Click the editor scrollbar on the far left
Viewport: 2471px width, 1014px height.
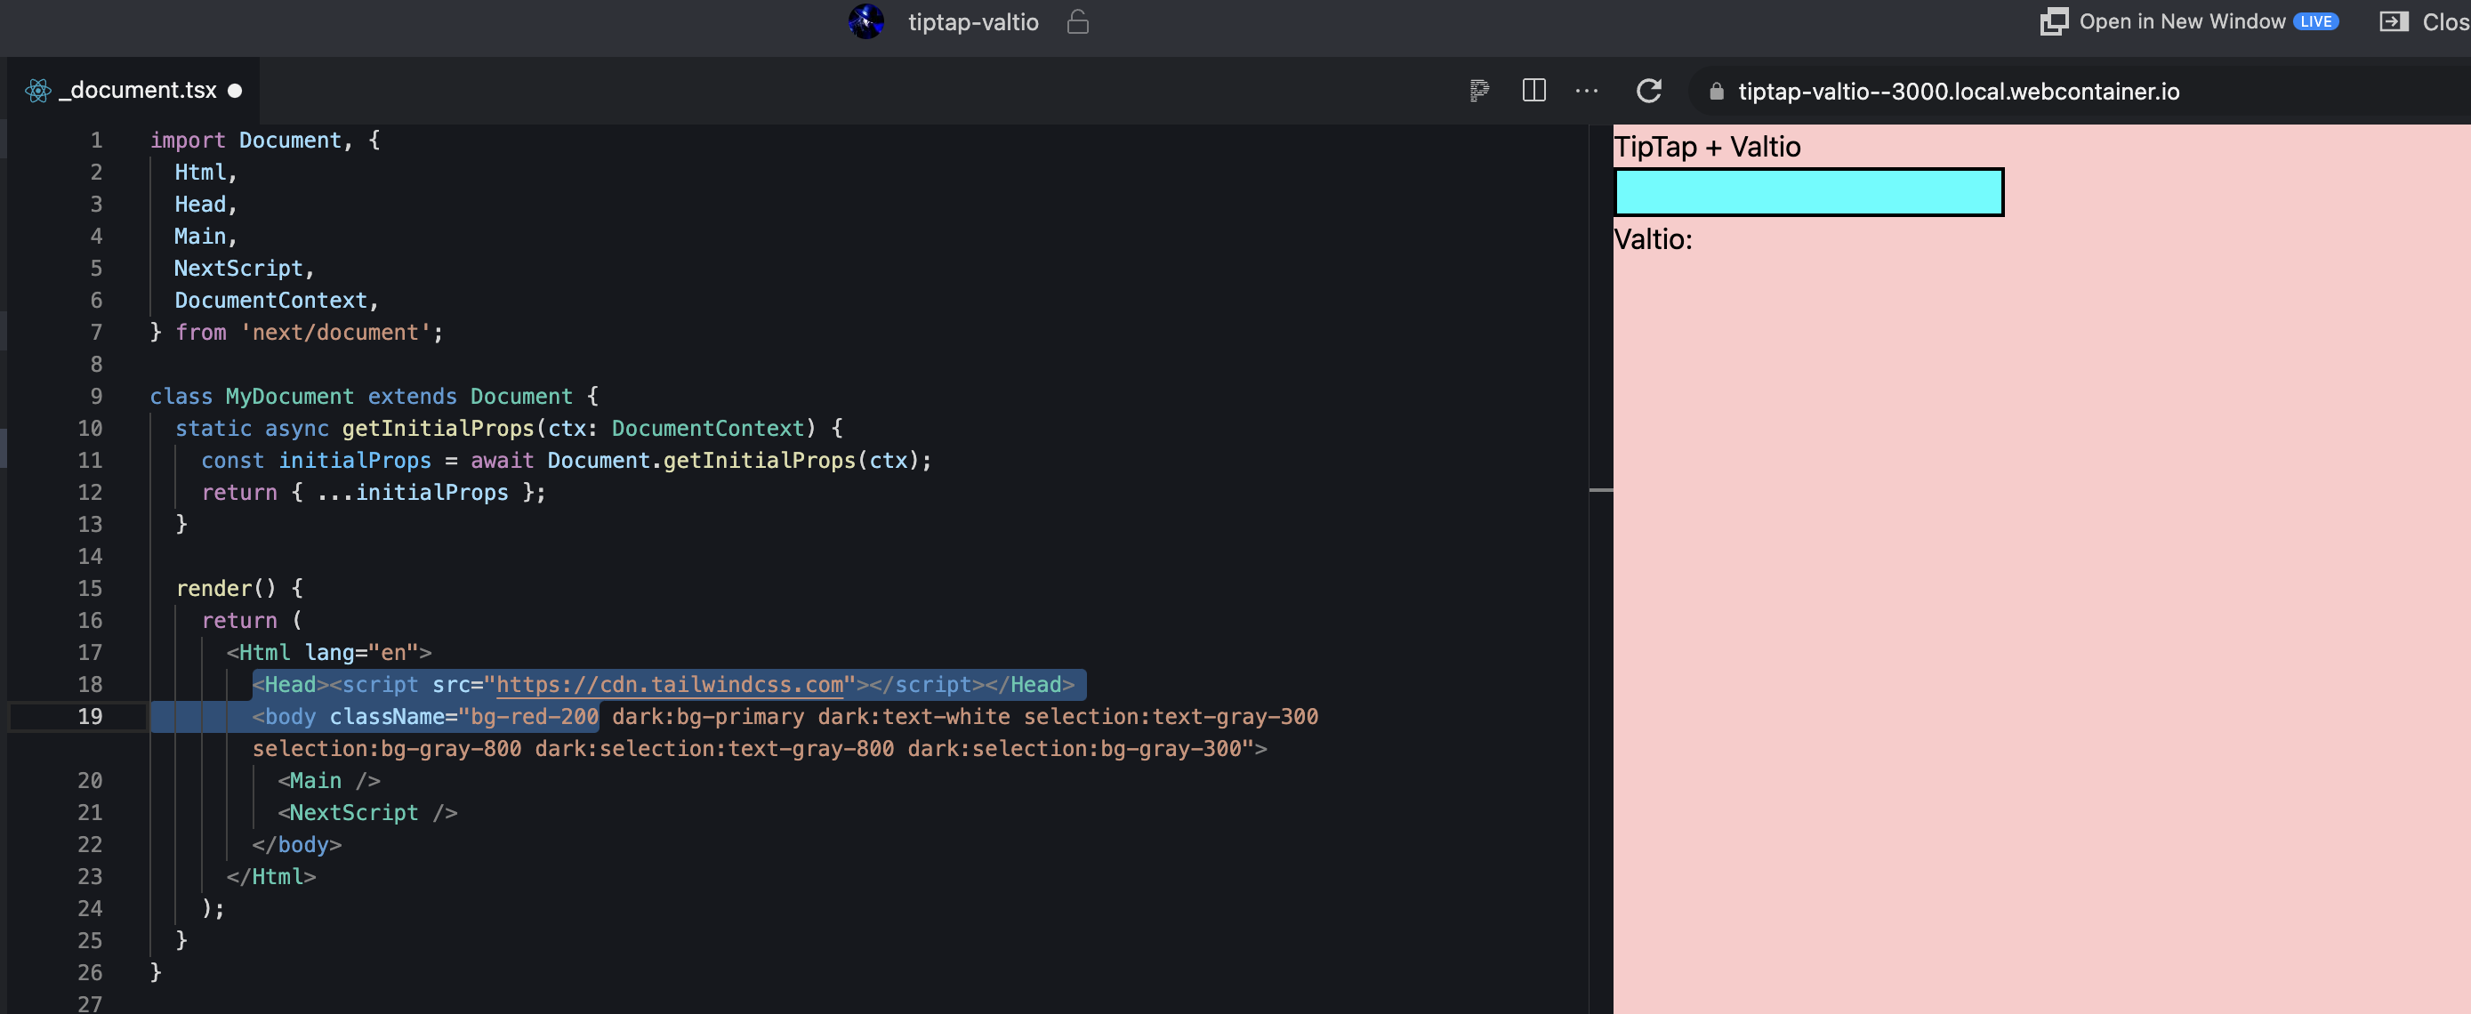click(x=4, y=447)
